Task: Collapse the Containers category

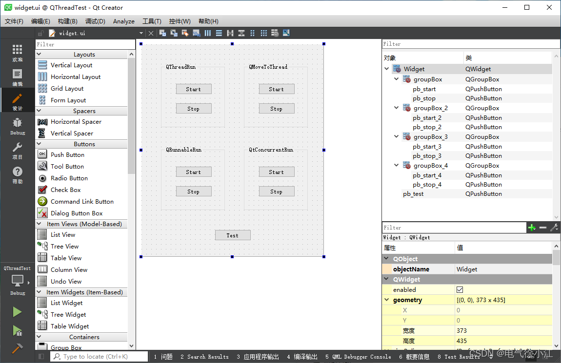Action: coord(39,337)
